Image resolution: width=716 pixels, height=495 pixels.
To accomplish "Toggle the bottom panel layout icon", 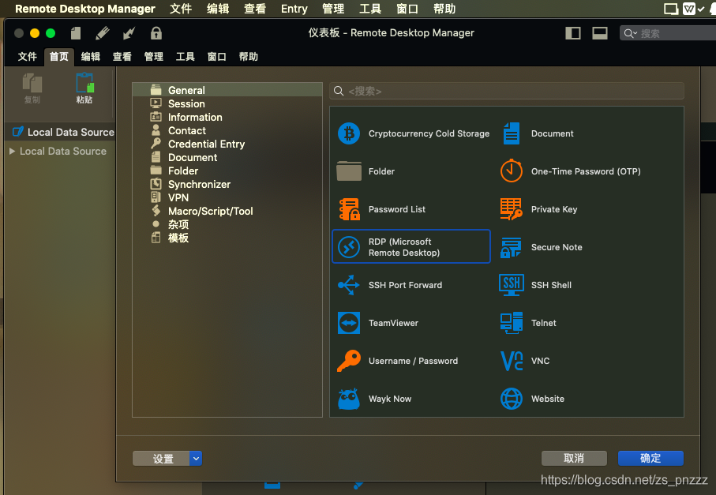I will pyautogui.click(x=600, y=33).
